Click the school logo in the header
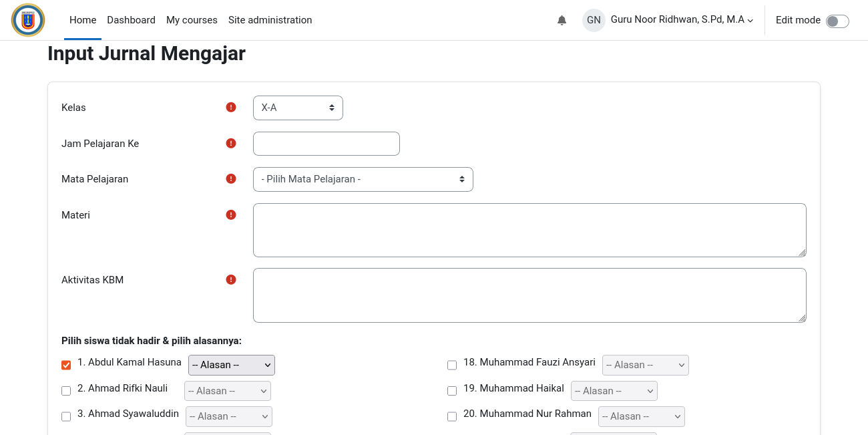This screenshot has width=868, height=435. click(28, 20)
